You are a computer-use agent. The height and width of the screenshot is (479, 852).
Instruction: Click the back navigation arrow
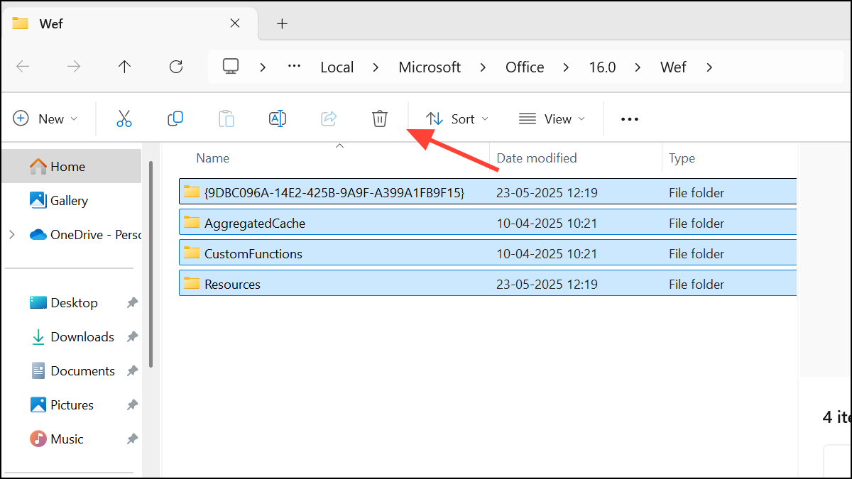click(x=23, y=67)
